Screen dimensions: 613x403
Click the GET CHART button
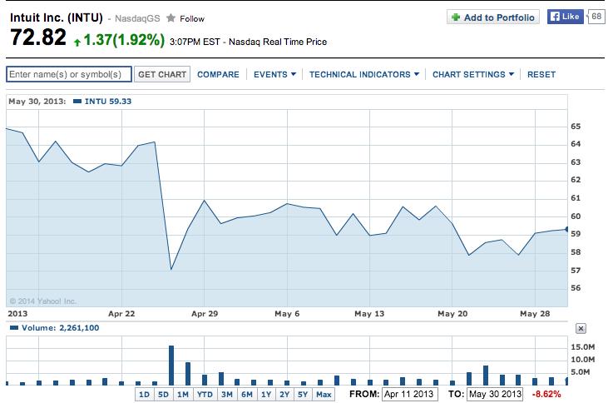coord(162,74)
